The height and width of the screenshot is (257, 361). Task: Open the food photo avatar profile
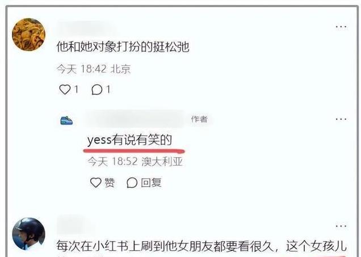28,35
